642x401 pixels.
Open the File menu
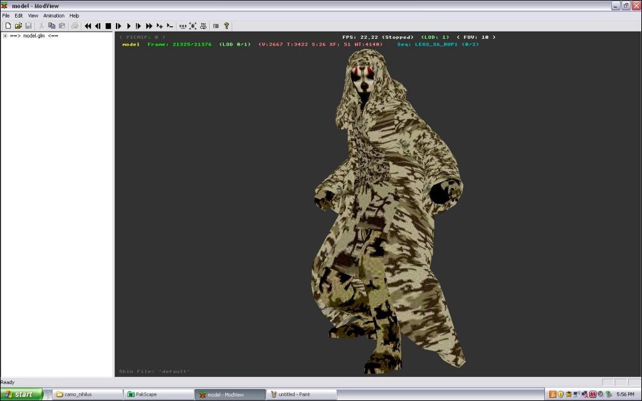[x=6, y=16]
